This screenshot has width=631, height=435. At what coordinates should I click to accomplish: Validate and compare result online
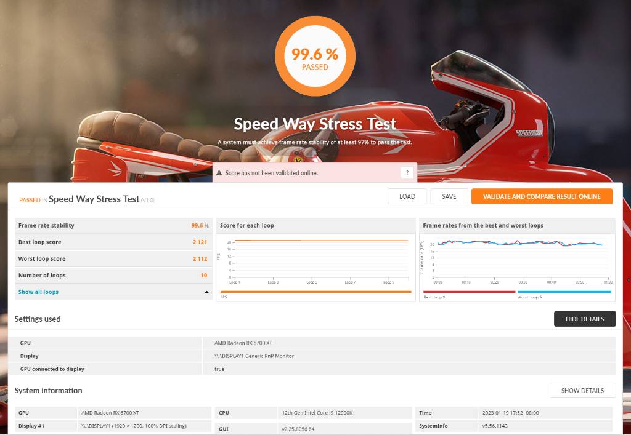[x=542, y=196]
